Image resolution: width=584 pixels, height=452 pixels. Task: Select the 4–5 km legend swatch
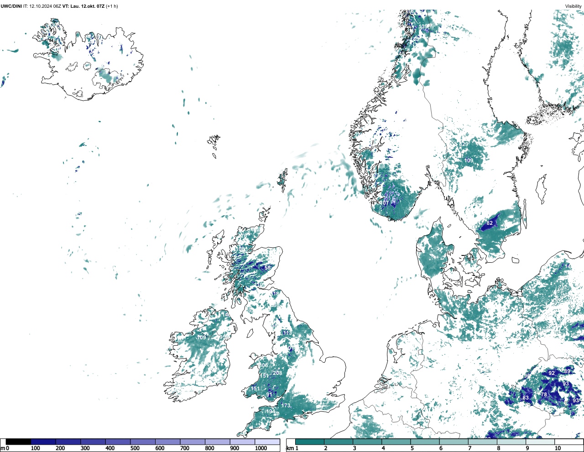[396, 442]
